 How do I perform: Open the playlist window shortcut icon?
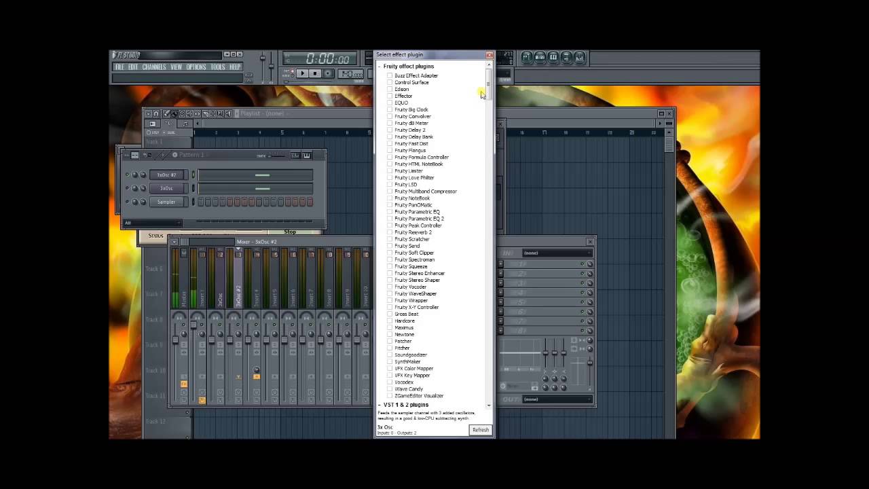click(528, 58)
